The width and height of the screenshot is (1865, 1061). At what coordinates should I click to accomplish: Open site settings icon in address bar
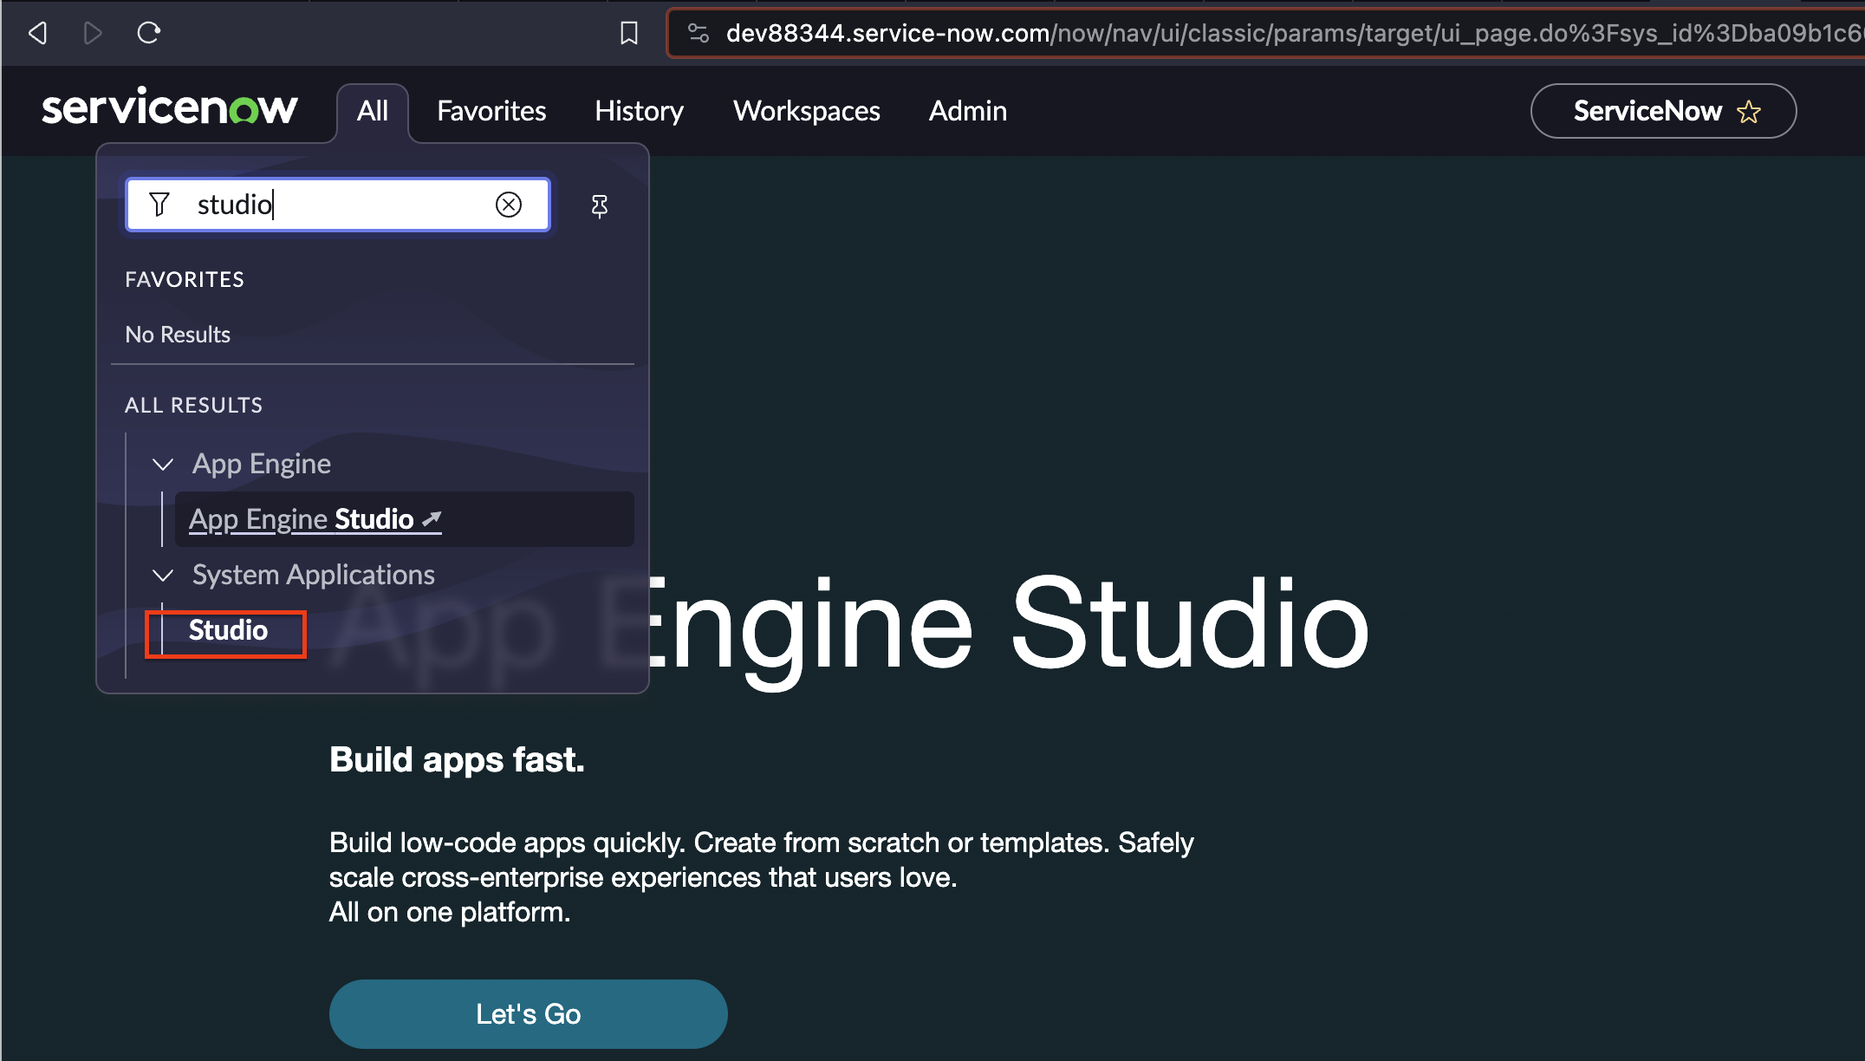pos(699,33)
